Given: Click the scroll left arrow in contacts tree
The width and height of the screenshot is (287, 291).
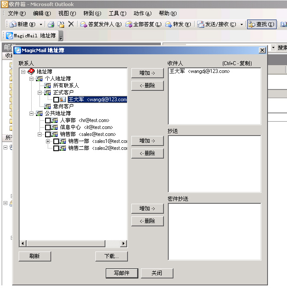Looking at the screenshot, I should 23,243.
